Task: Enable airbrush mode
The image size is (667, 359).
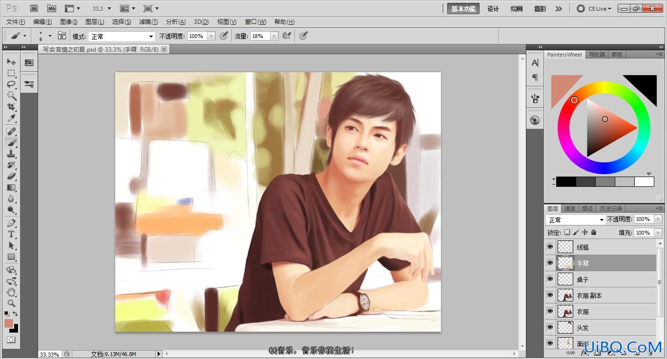Action: pyautogui.click(x=287, y=36)
